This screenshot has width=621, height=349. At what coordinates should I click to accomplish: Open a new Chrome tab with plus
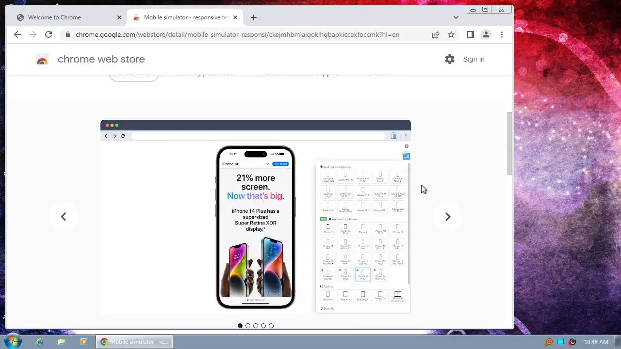(x=254, y=17)
